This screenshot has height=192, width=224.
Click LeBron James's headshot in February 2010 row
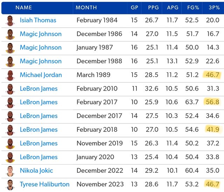pyautogui.click(x=10, y=88)
